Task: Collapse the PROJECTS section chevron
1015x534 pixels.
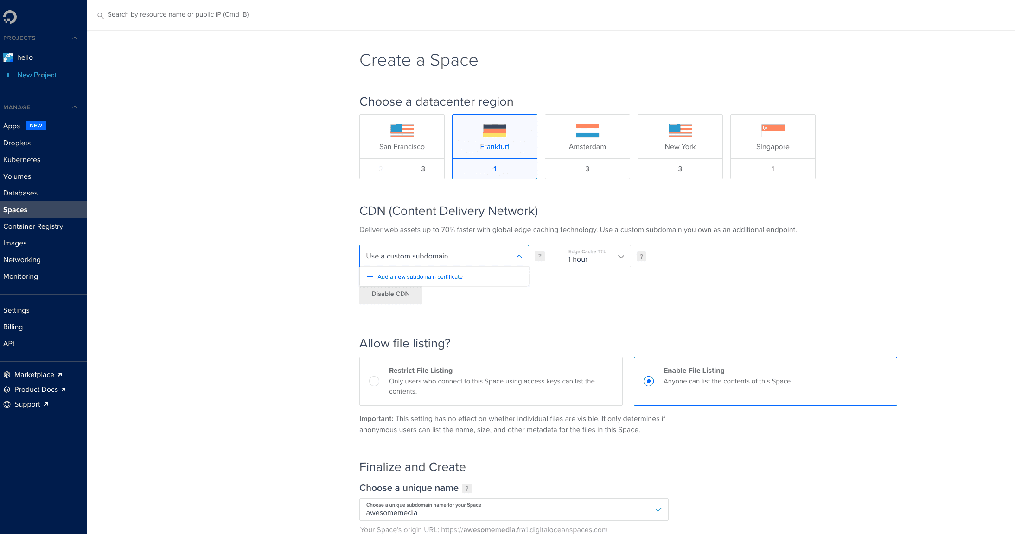Action: coord(75,38)
